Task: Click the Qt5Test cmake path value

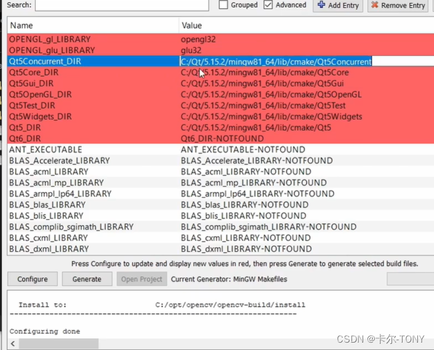Action: click(263, 106)
